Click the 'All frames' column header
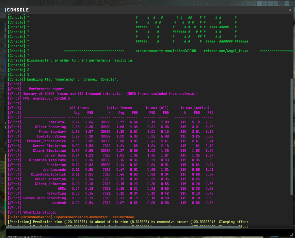295x238 pixels. click(x=79, y=108)
